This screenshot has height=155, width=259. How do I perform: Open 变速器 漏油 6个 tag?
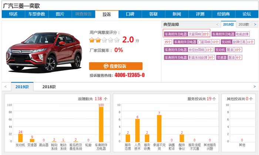click(229, 57)
